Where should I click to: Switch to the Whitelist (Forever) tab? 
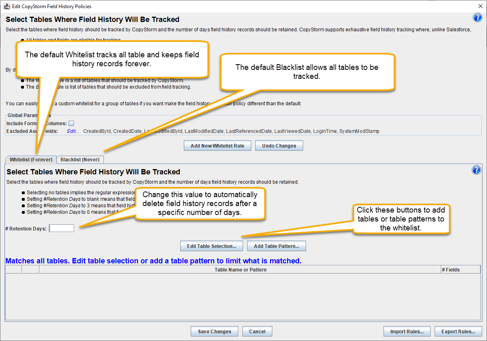tap(31, 159)
